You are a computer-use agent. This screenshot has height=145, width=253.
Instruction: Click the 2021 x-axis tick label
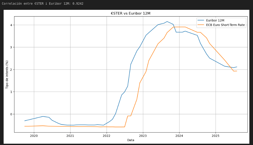coord(70,136)
